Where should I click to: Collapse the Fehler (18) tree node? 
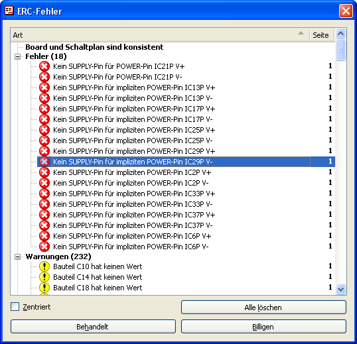click(17, 56)
